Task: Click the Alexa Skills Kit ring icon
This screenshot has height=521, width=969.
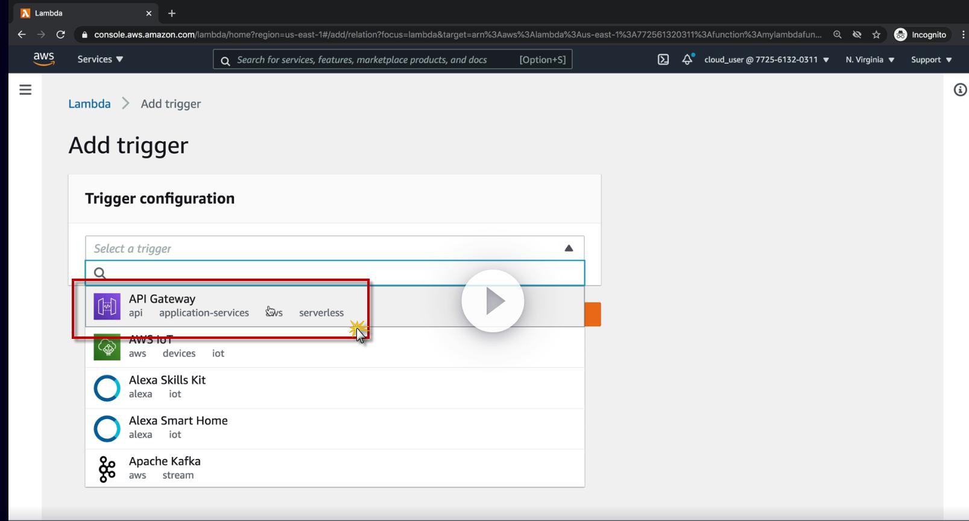Action: pos(107,388)
